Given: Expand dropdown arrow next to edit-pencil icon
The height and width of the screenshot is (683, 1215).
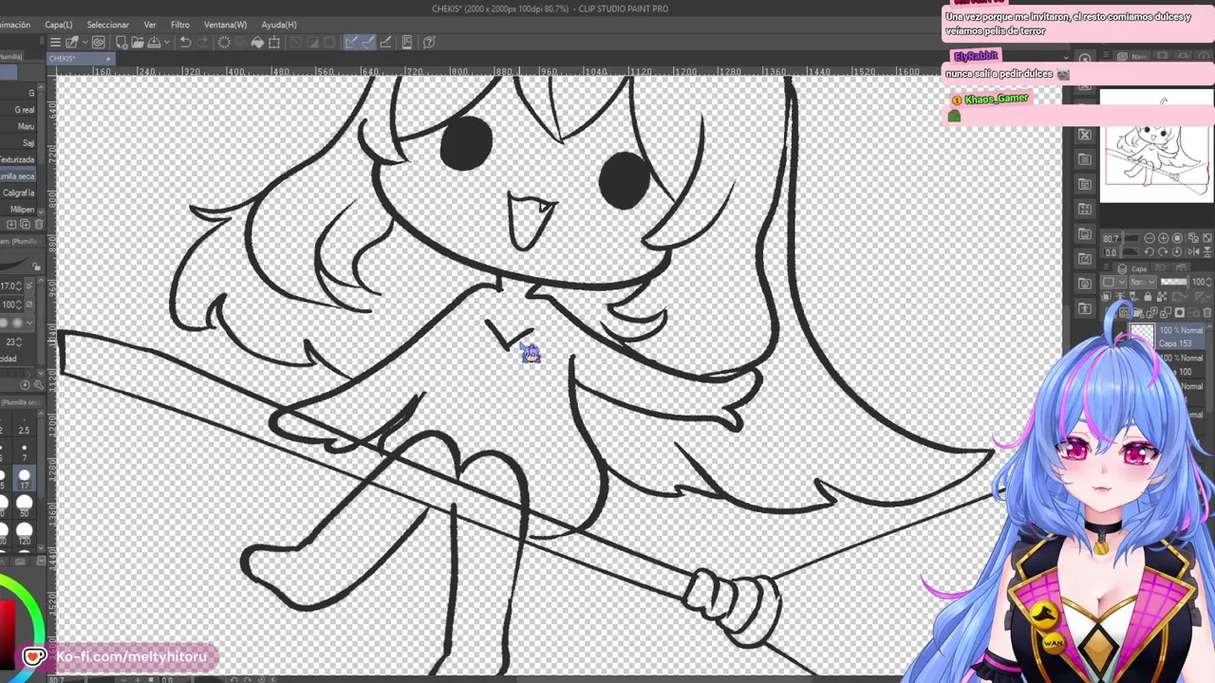Looking at the screenshot, I should pos(85,42).
